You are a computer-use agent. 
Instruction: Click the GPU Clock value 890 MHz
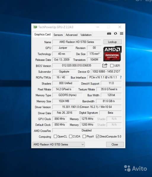coord(60,119)
